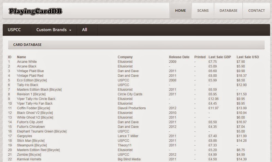Click the $18.37 USD price
272x162 pixels.
click(x=241, y=75)
